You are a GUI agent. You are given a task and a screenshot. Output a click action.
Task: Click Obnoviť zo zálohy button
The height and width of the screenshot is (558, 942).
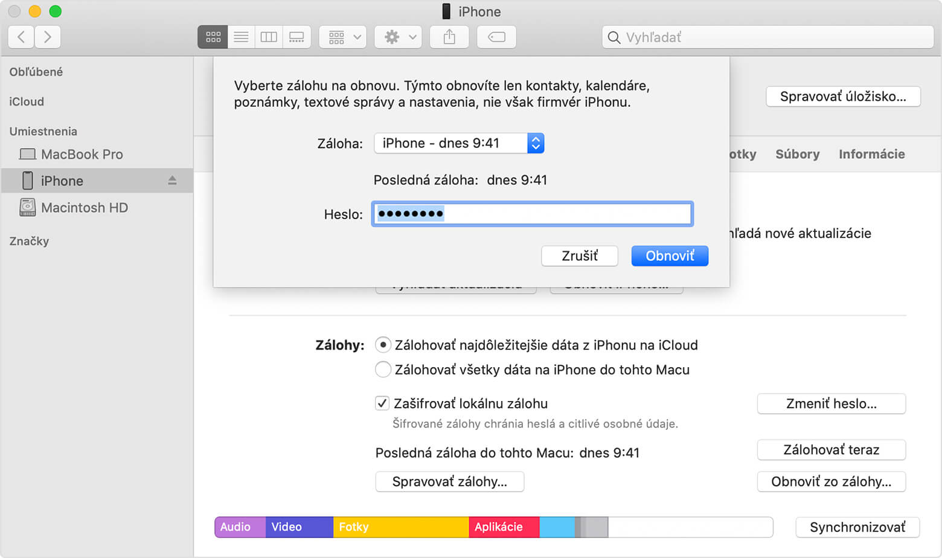pyautogui.click(x=831, y=481)
